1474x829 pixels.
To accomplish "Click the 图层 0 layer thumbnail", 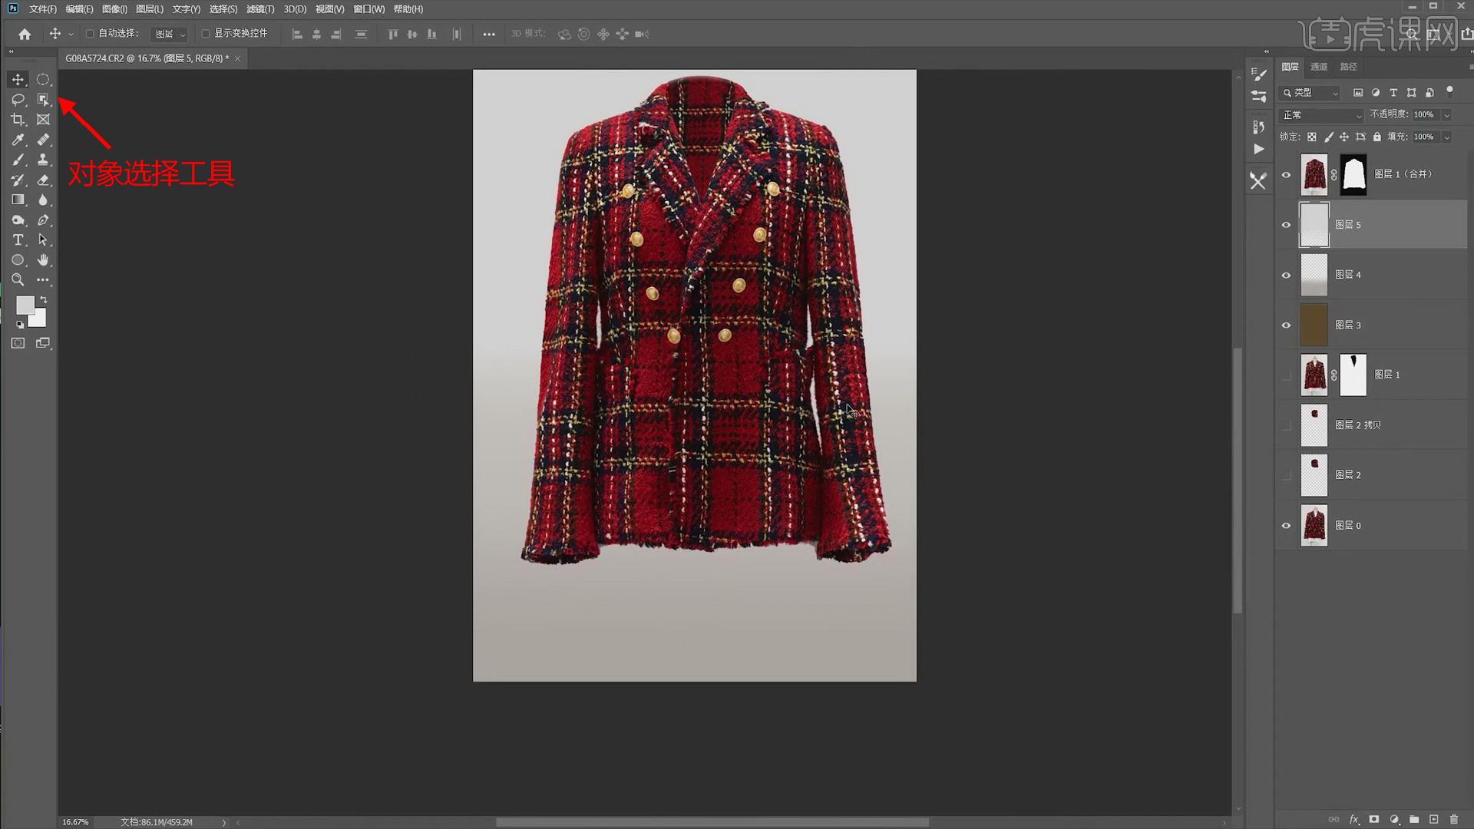I will tap(1314, 526).
